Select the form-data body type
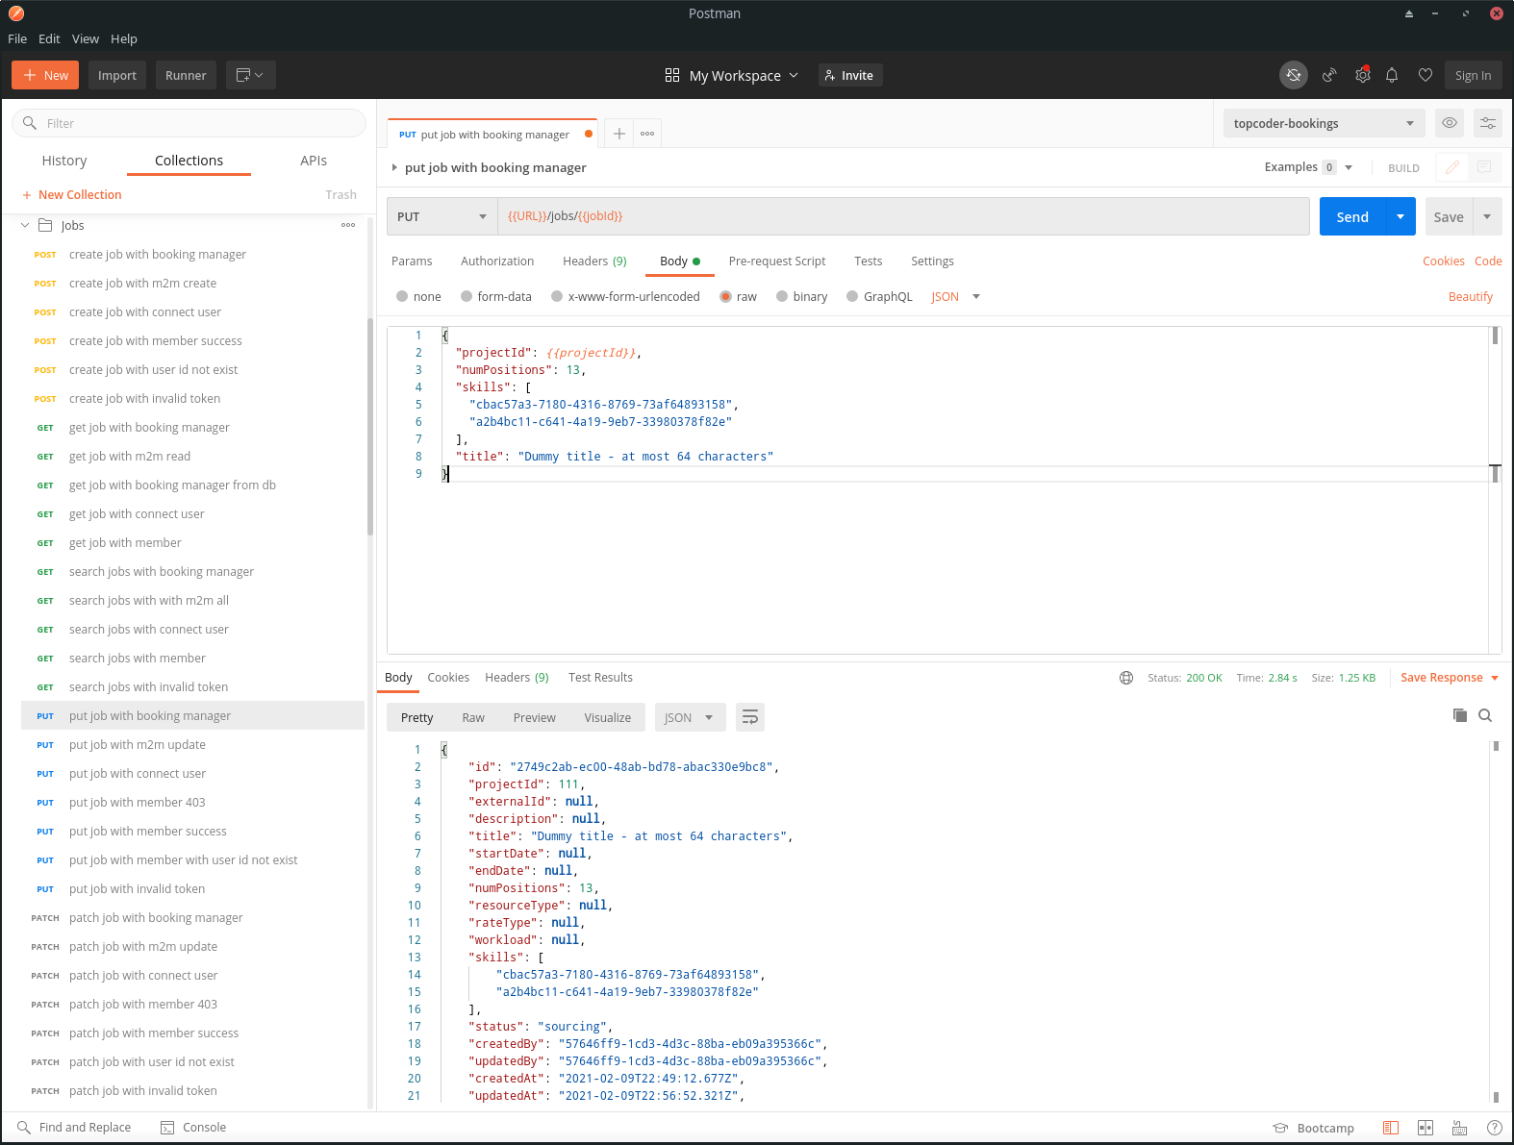Image resolution: width=1514 pixels, height=1145 pixels. point(496,297)
